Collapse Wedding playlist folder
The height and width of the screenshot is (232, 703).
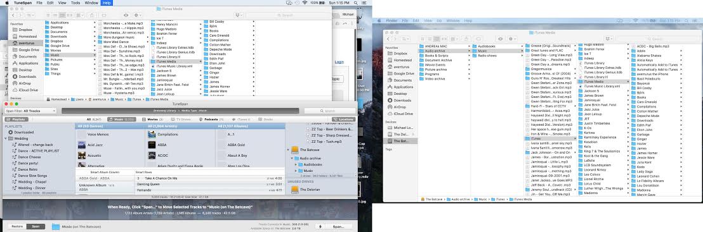tap(5, 138)
